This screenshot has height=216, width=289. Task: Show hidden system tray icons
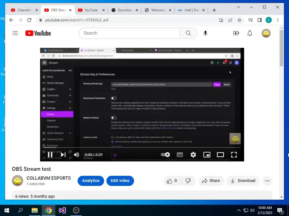(239, 210)
